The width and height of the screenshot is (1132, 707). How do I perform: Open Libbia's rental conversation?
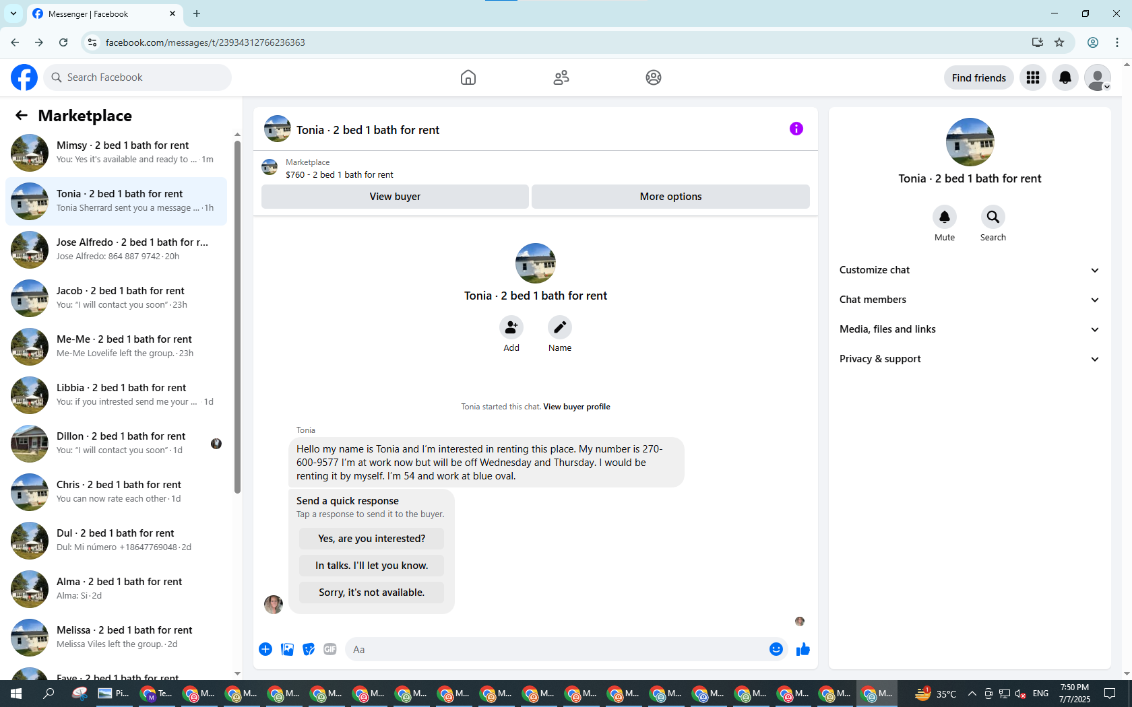coord(116,395)
